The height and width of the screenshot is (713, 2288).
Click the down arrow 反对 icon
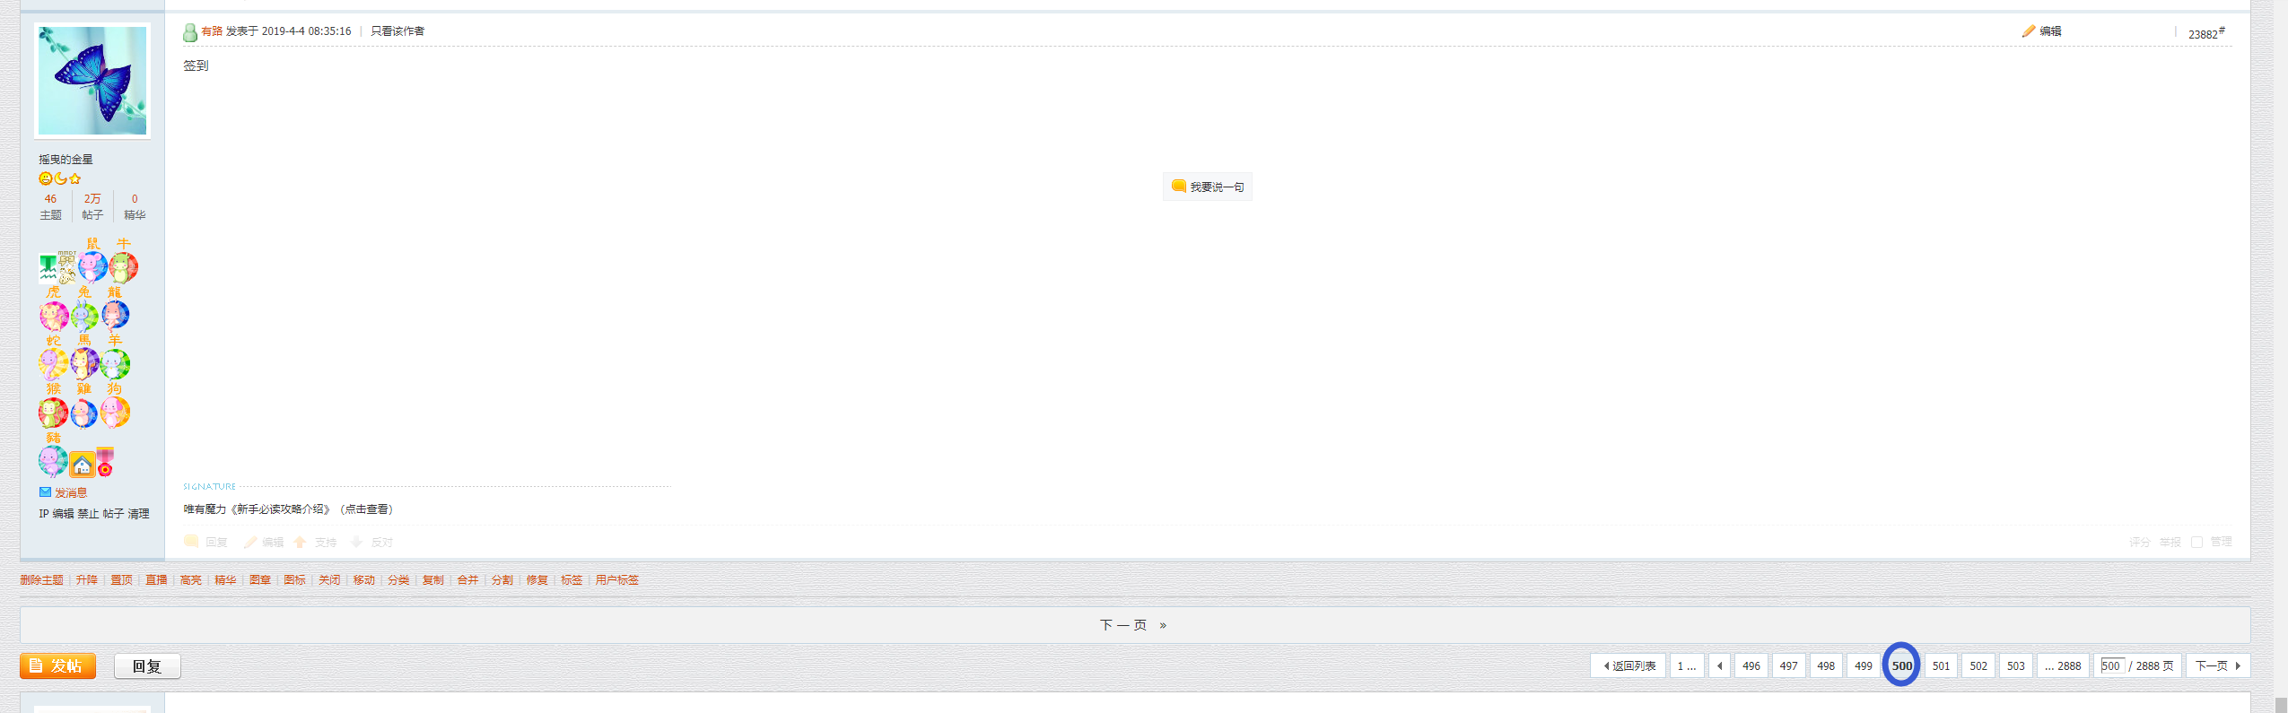[x=356, y=543]
